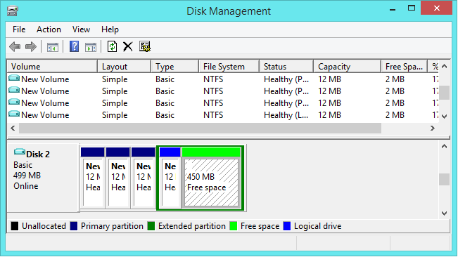Screen dimensions: 458x257
Task: Select the first primary partition on Disk 2
Action: point(93,178)
